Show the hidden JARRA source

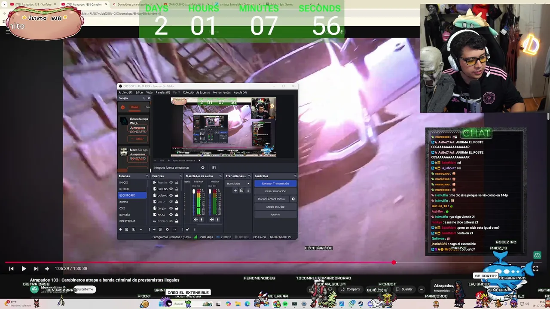(171, 202)
